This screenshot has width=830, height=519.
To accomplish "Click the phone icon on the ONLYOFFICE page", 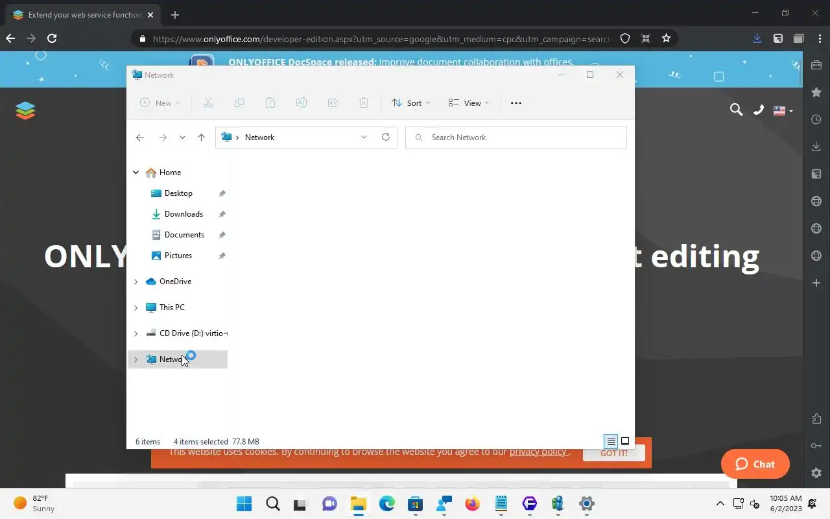I will point(758,110).
